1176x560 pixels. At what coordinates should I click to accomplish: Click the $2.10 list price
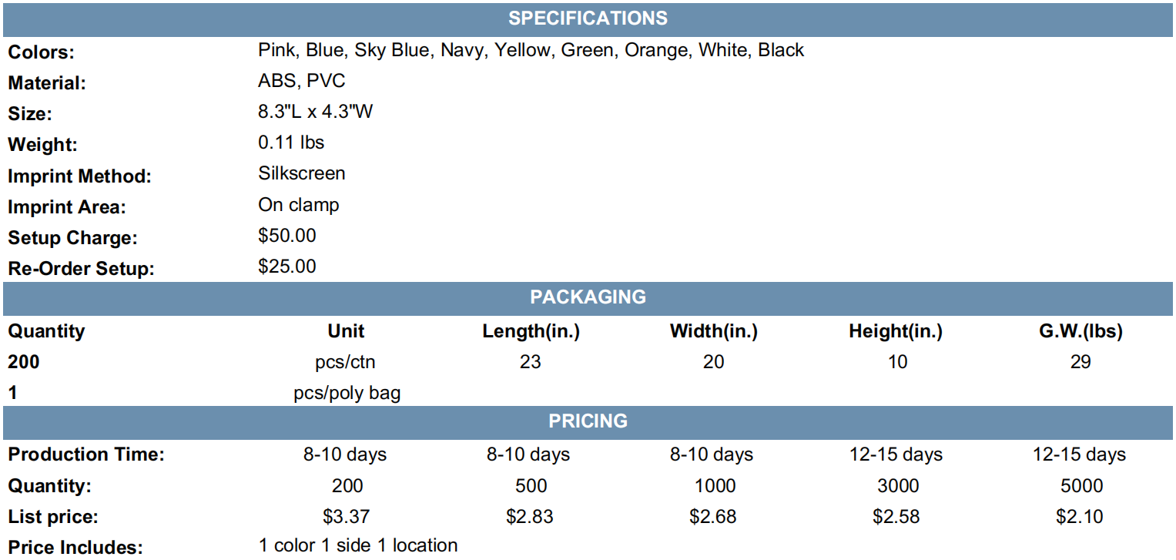[x=1081, y=517]
